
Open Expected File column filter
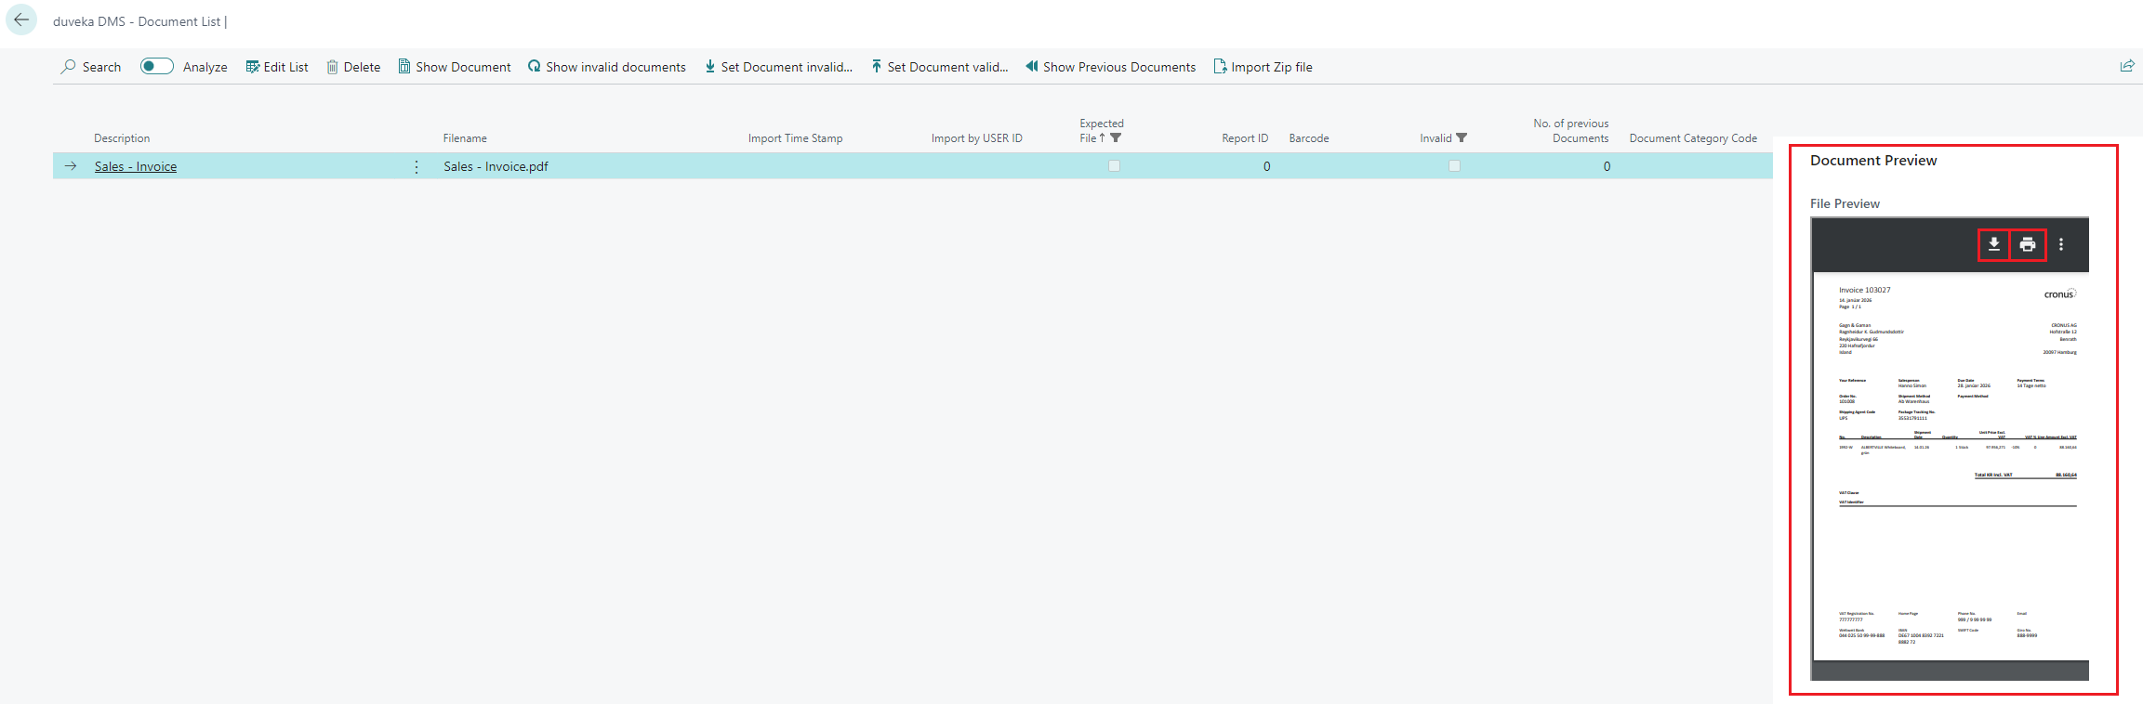1116,138
